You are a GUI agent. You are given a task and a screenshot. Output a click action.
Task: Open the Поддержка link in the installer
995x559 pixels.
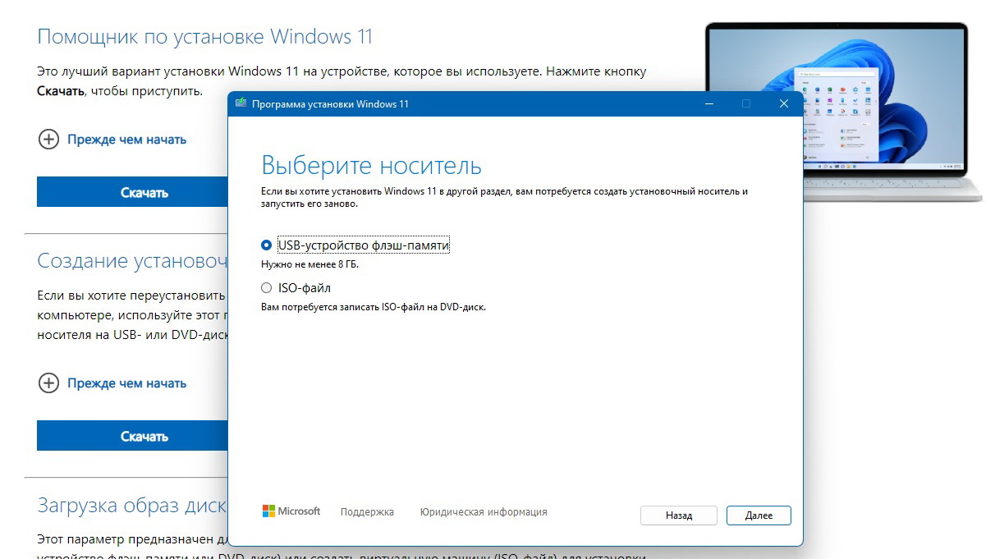click(367, 512)
